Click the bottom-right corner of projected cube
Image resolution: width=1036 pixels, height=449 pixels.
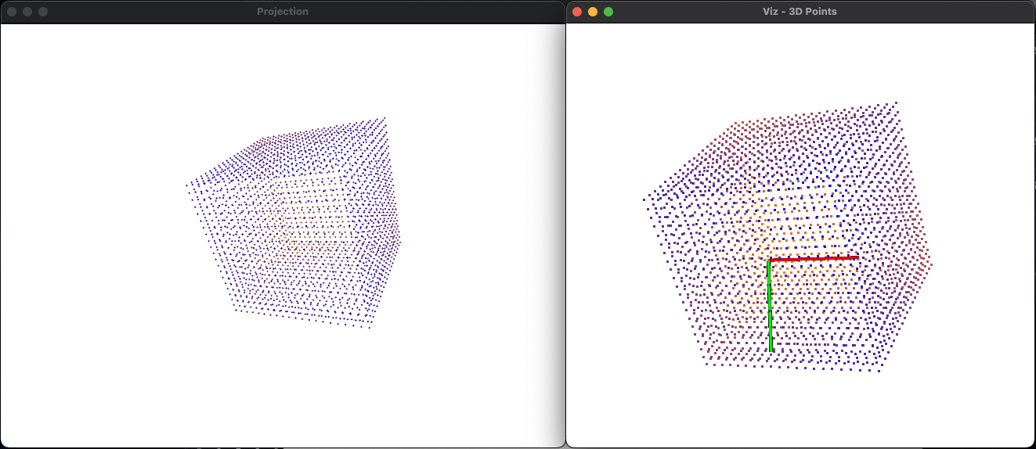(370, 327)
